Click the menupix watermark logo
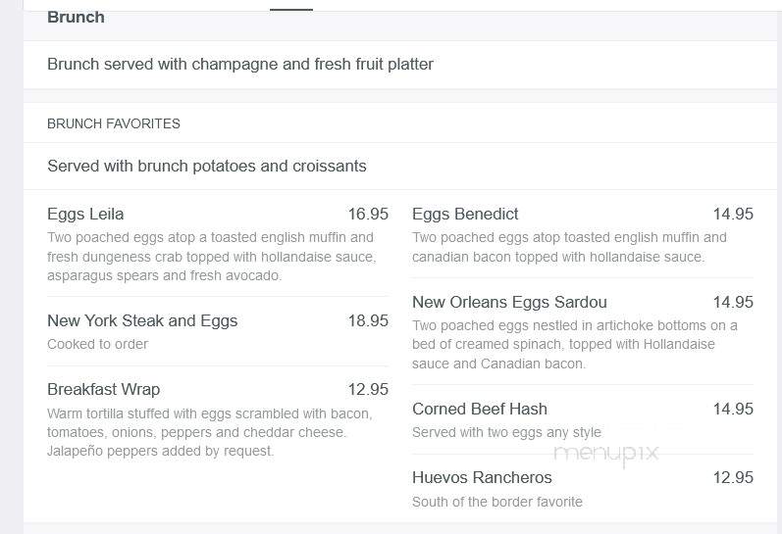Screen dimensions: 782x534 (606, 454)
